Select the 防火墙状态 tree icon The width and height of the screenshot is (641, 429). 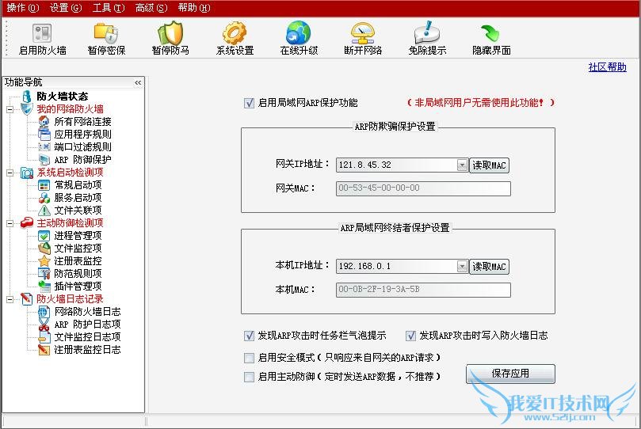[27, 97]
